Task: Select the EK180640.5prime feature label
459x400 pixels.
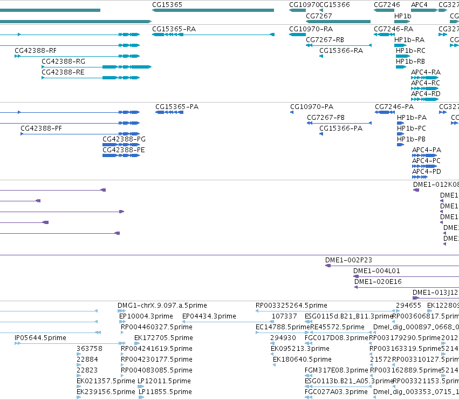Action: (302, 360)
